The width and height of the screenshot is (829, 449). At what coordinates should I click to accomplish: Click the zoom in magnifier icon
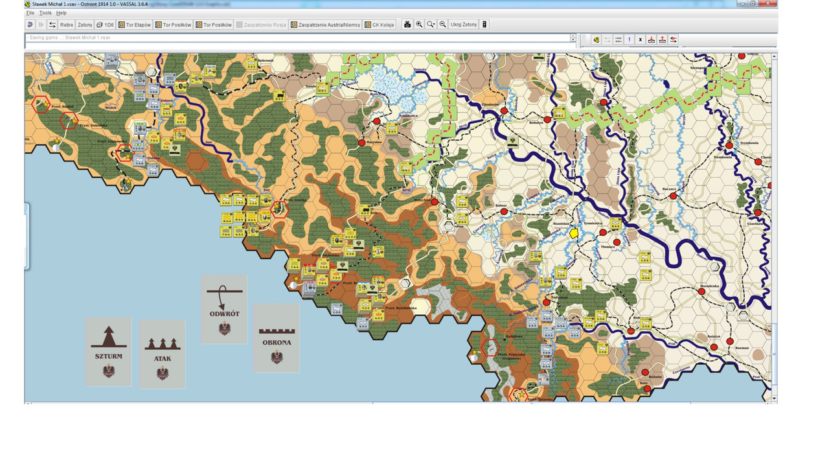click(419, 25)
